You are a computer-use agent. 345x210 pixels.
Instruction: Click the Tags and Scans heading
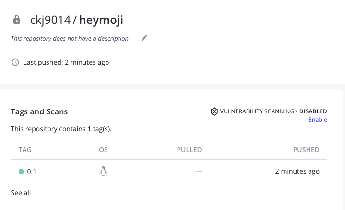pyautogui.click(x=39, y=111)
